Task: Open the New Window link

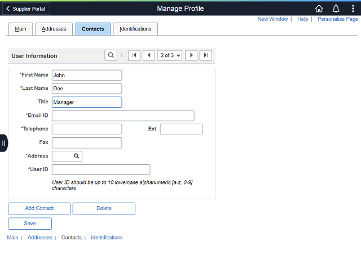Action: 272,19
